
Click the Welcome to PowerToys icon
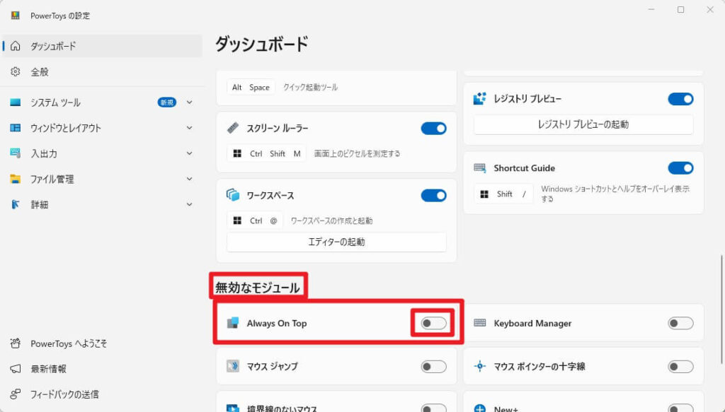point(16,343)
